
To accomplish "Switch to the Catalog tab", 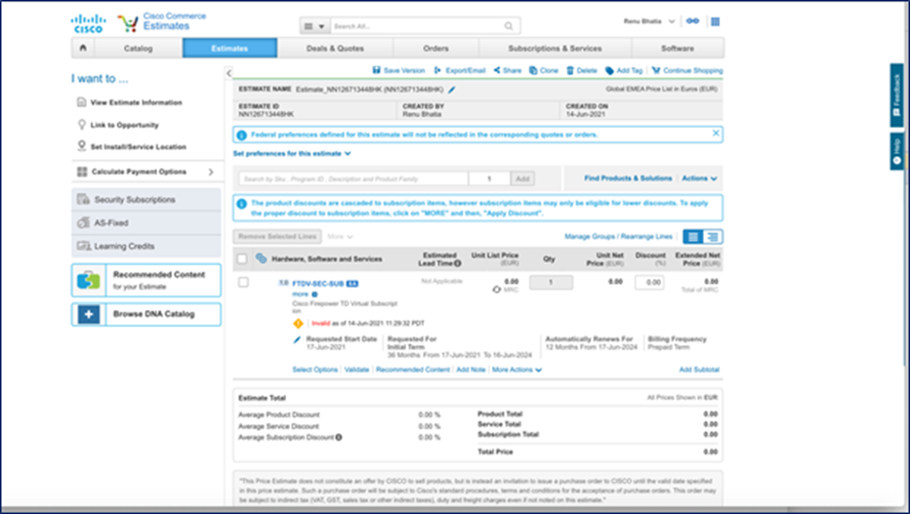I will pyautogui.click(x=138, y=48).
